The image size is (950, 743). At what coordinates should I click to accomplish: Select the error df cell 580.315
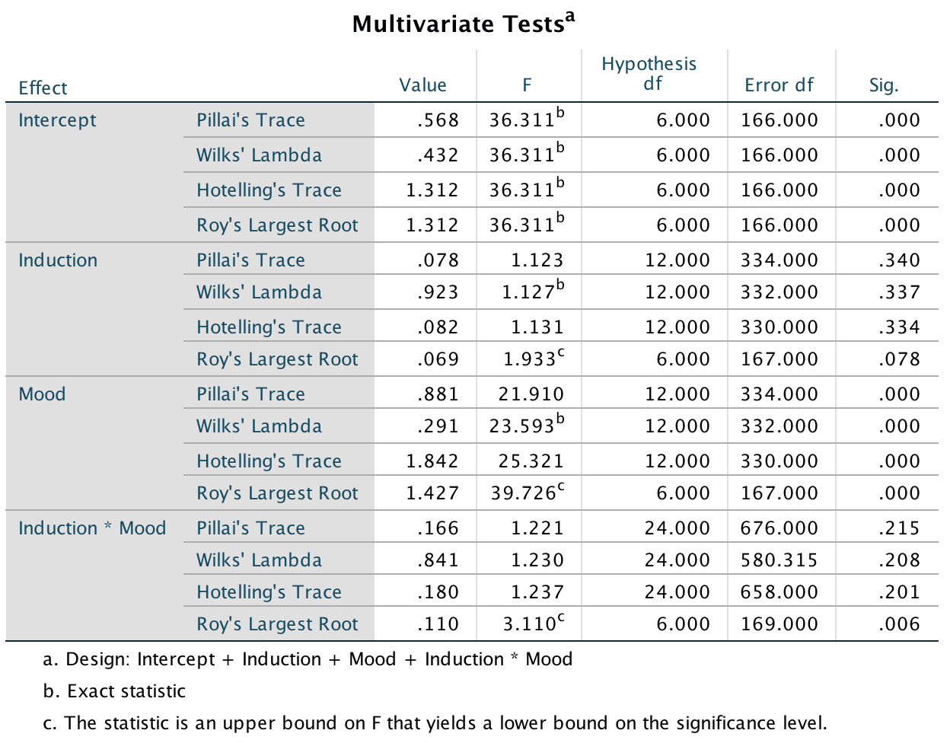(779, 560)
